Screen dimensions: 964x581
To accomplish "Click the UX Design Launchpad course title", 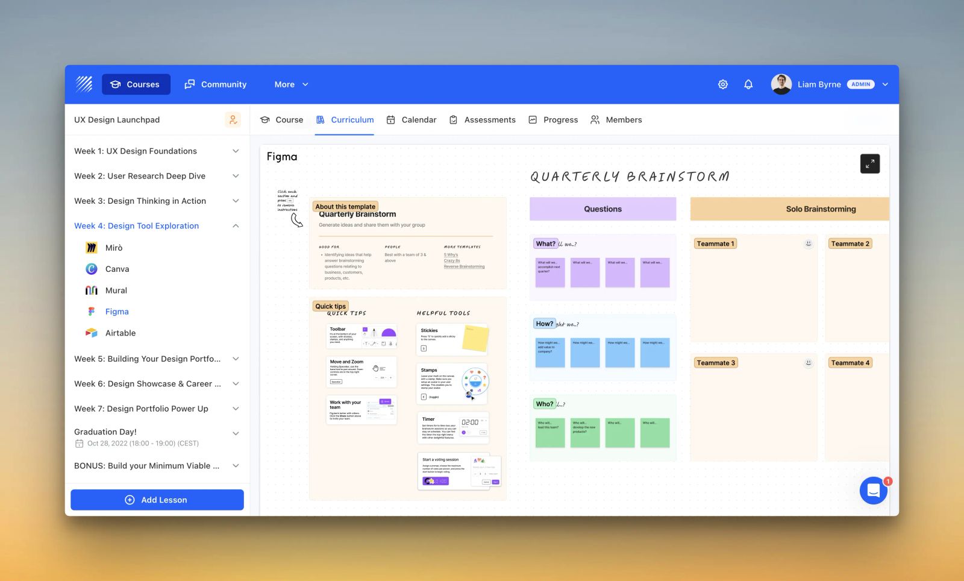I will click(117, 119).
